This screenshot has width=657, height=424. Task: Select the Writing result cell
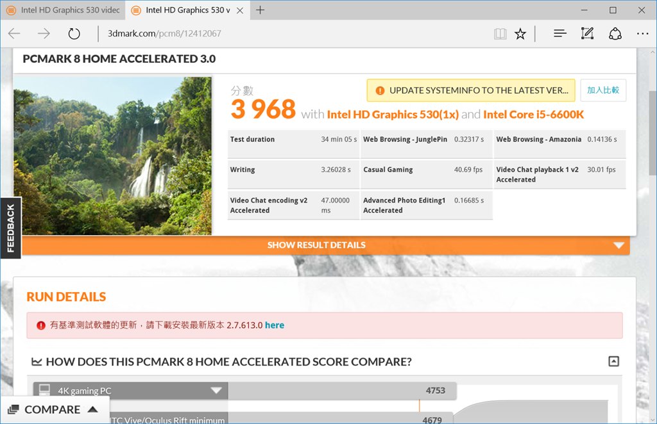(293, 174)
